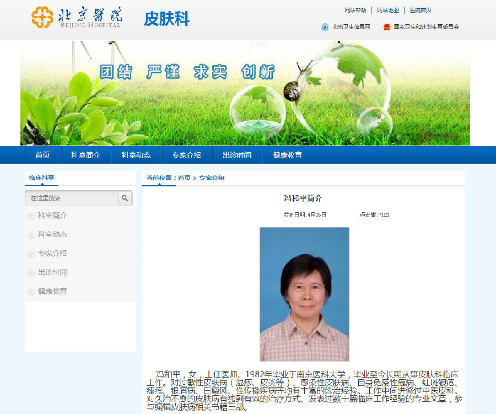Click arrow icon beside sidebar 健康教育
Screen dimensions: 496x414
click(31, 291)
